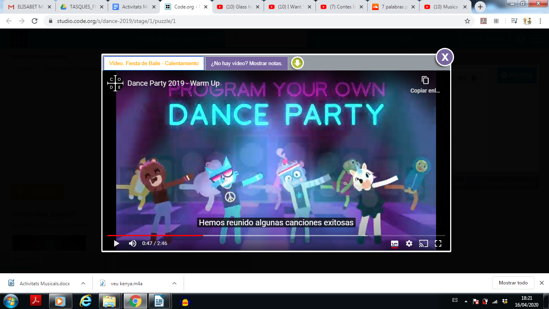The width and height of the screenshot is (549, 309).
Task: Open the media control playlist icon
Action: point(514,21)
